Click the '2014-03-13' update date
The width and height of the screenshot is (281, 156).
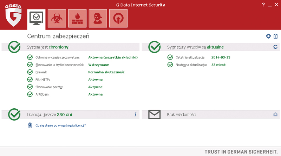(x=221, y=57)
